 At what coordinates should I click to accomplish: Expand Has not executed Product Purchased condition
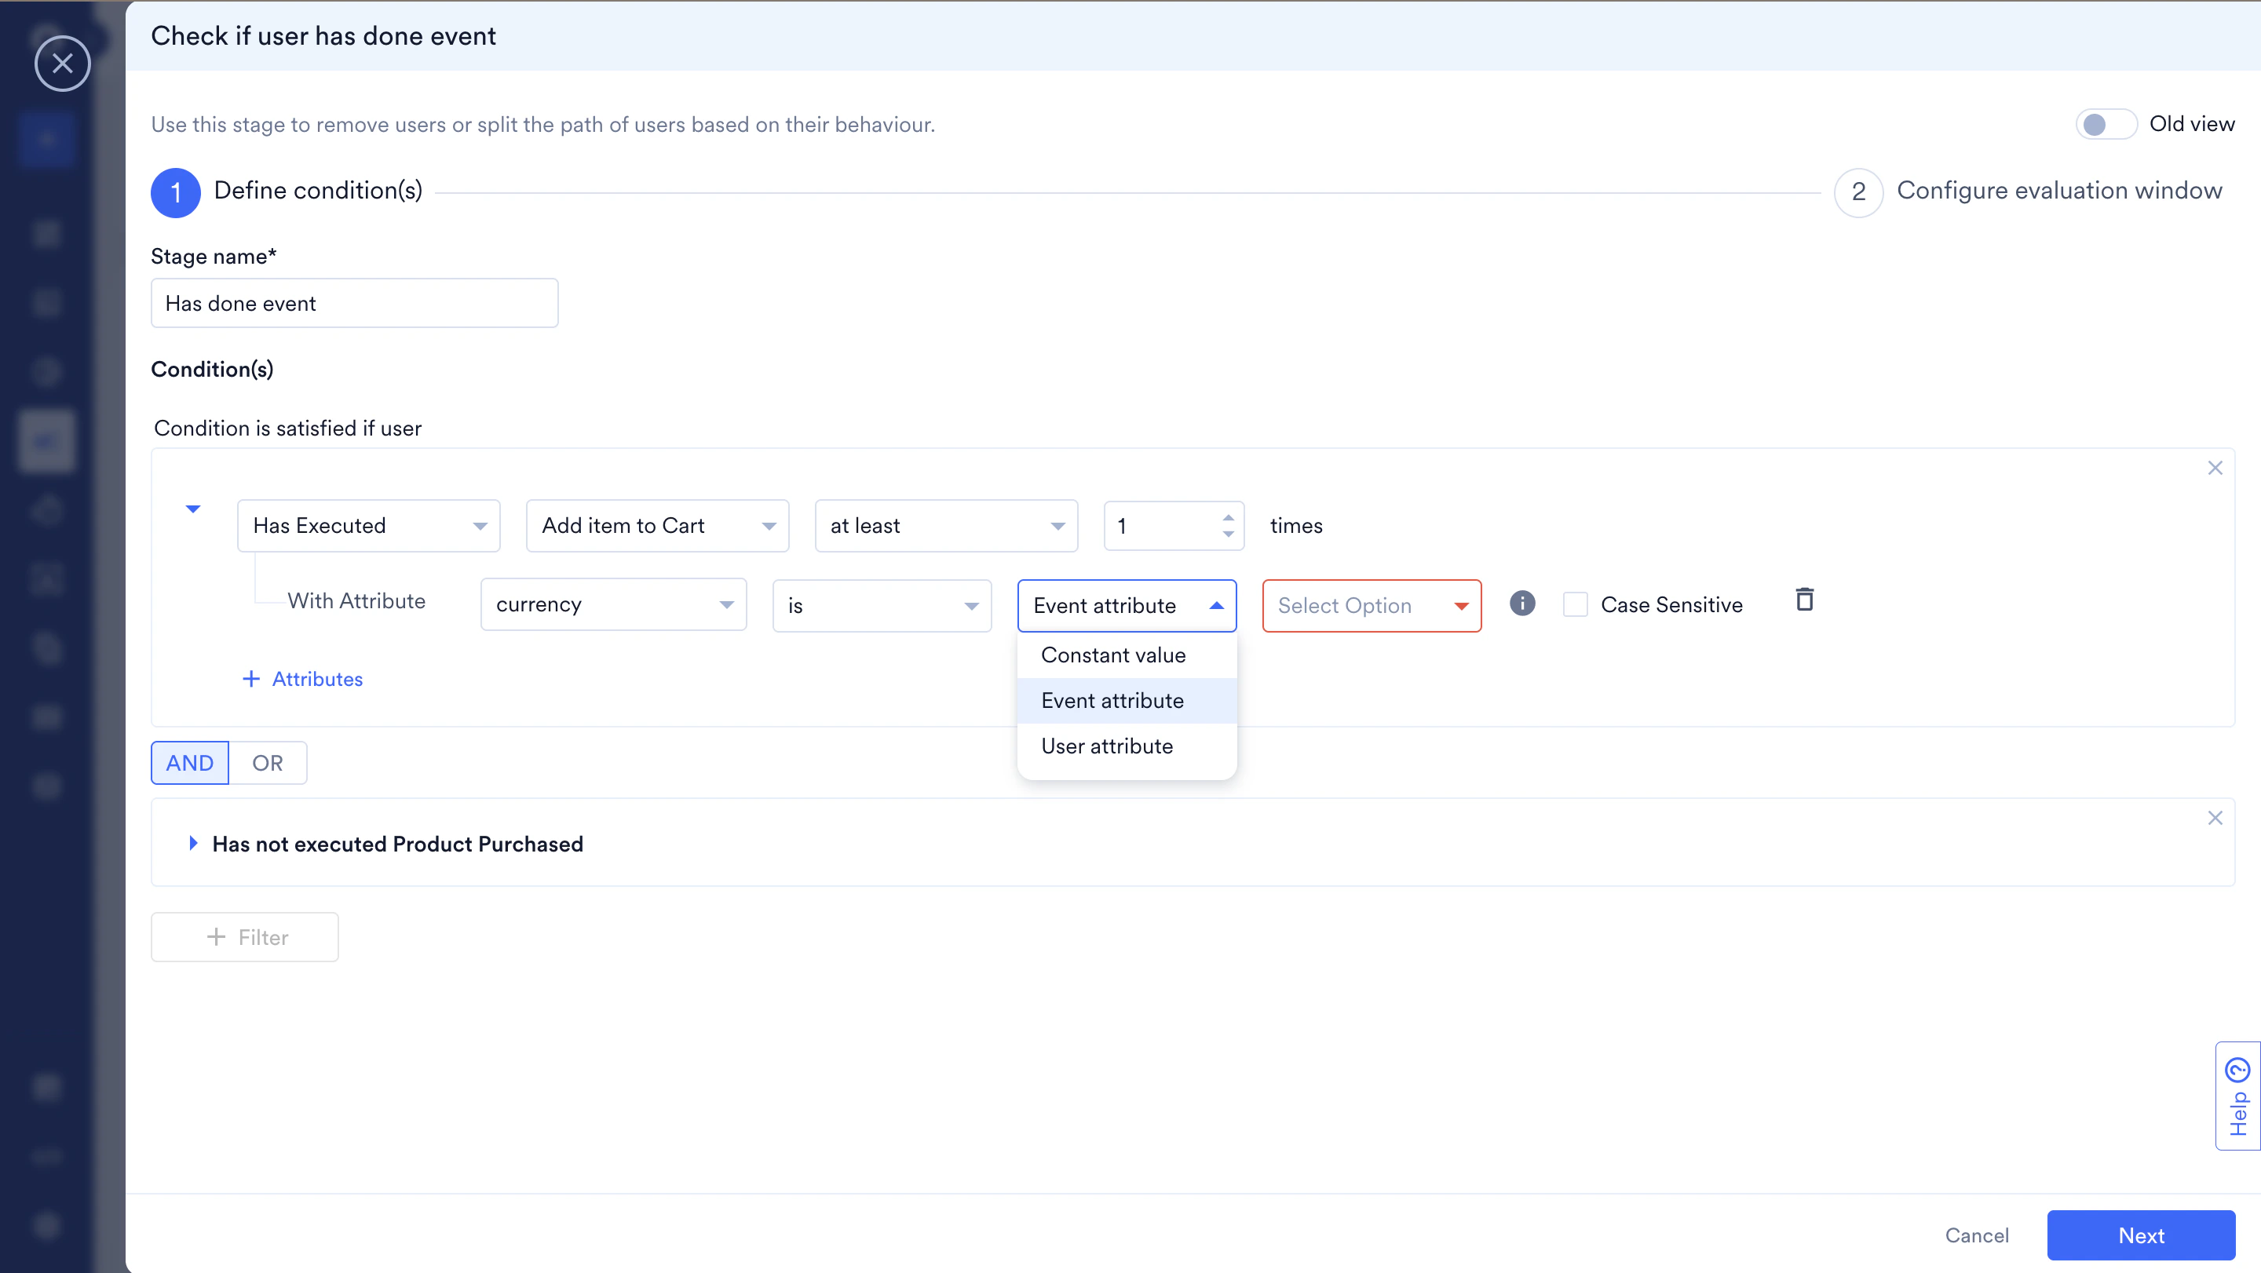(193, 843)
